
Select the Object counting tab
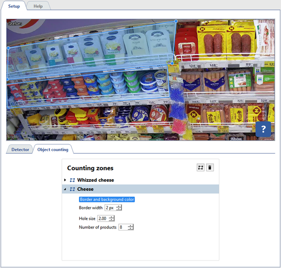coord(53,149)
